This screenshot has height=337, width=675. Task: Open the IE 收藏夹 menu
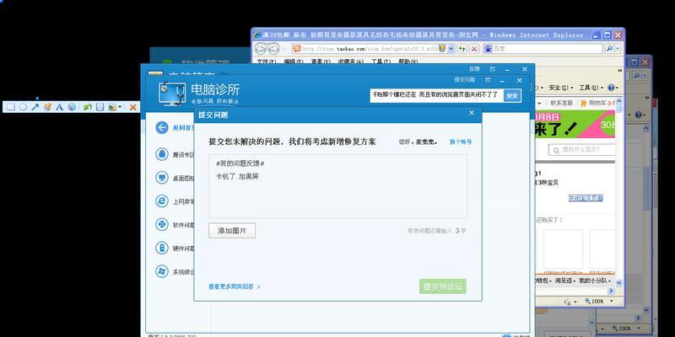(351, 62)
